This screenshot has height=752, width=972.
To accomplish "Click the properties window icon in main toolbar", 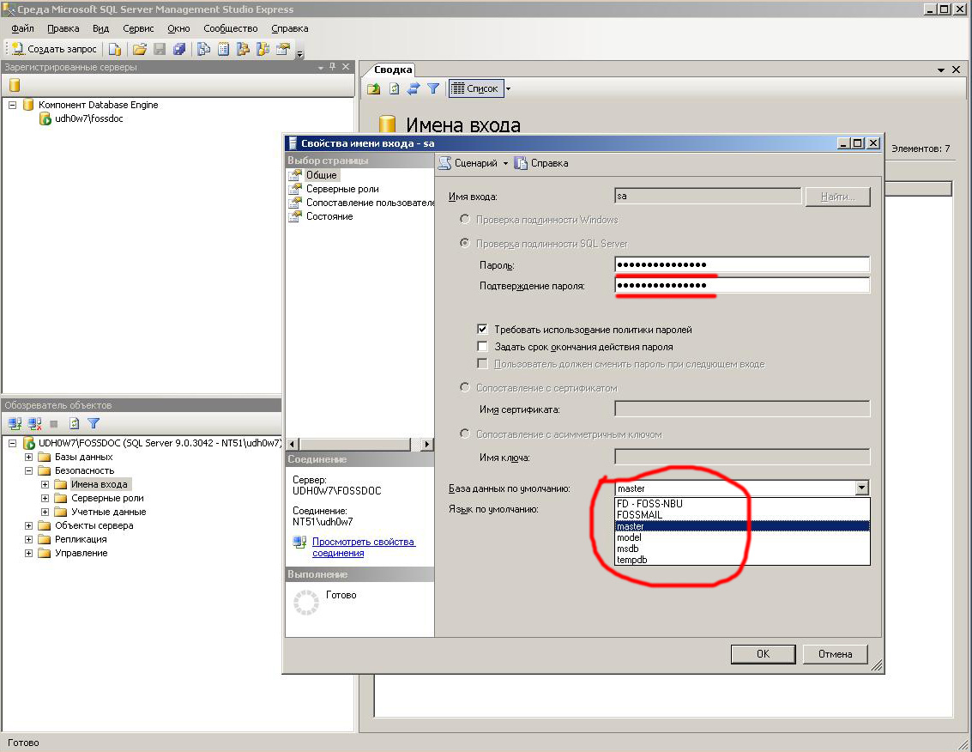I will click(x=282, y=49).
